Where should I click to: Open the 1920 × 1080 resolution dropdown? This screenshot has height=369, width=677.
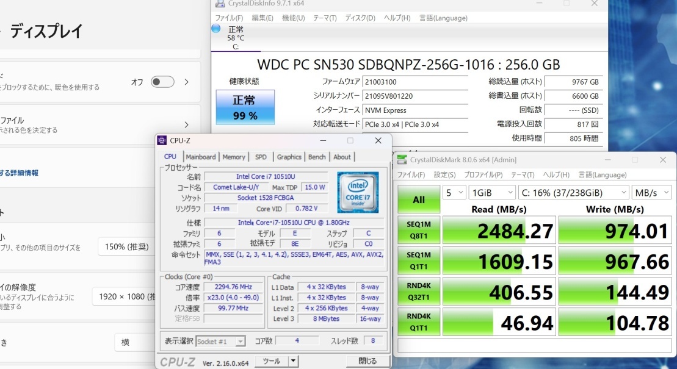click(124, 296)
